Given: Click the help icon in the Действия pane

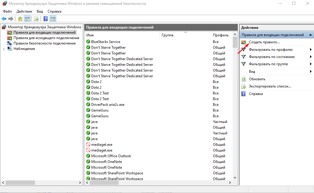Looking at the screenshot, I should tap(244, 93).
